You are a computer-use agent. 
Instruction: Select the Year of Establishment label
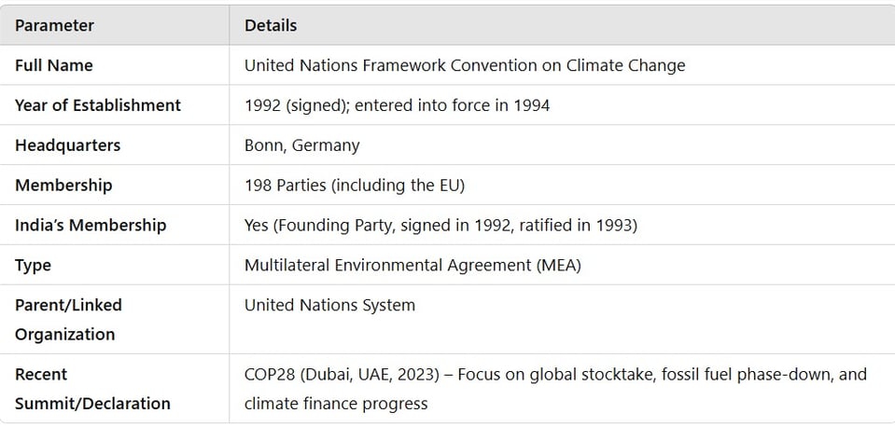point(98,105)
